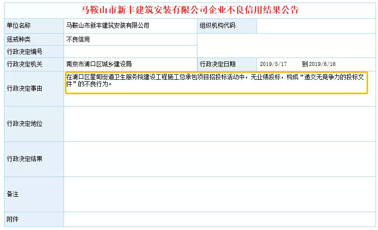This screenshot has width=378, height=230.
Task: Select the 不良信用 value cell
Action: click(x=130, y=40)
